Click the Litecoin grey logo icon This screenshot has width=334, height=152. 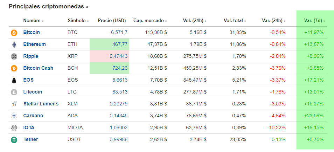coord(14,92)
